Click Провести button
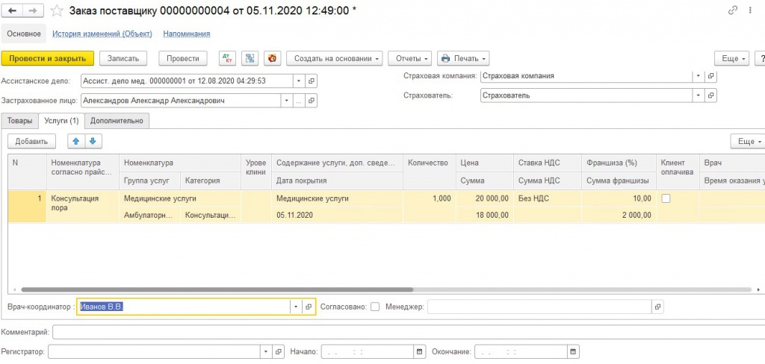Image resolution: width=765 pixels, height=364 pixels. click(183, 58)
